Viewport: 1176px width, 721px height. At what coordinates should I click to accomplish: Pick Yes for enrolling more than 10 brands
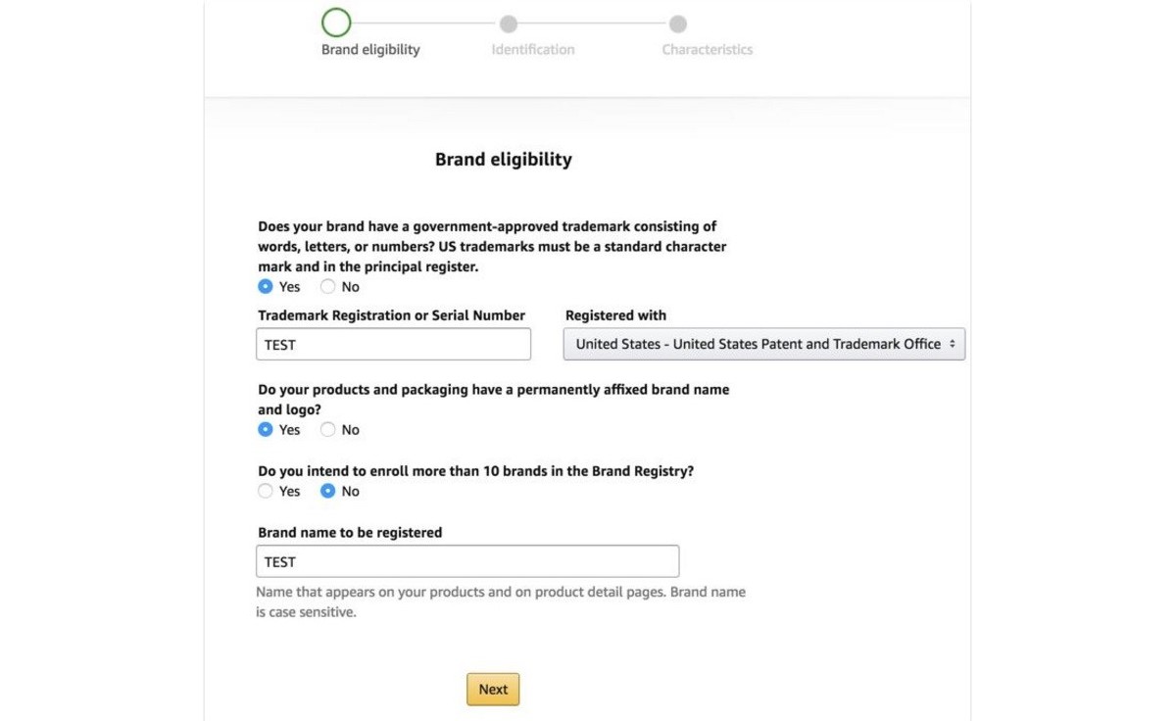coord(266,492)
